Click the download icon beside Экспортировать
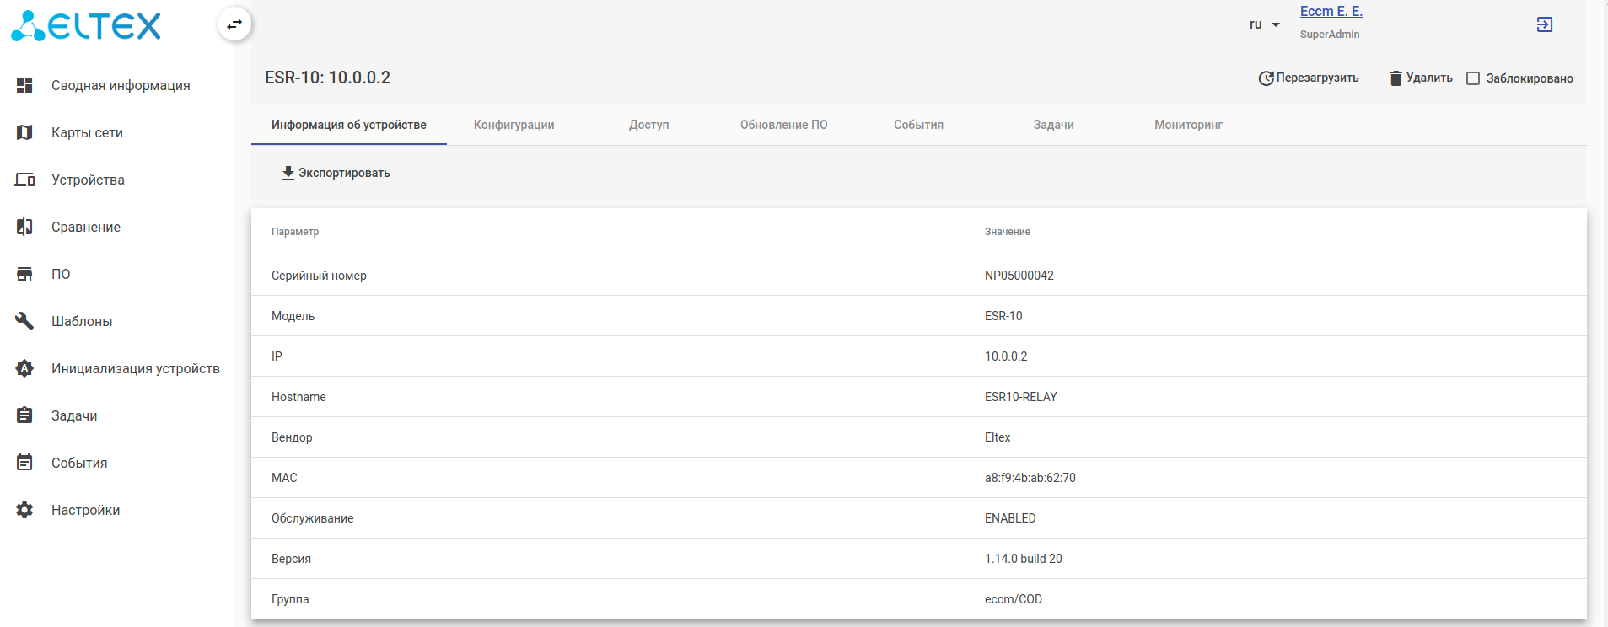Image resolution: width=1608 pixels, height=627 pixels. point(288,173)
